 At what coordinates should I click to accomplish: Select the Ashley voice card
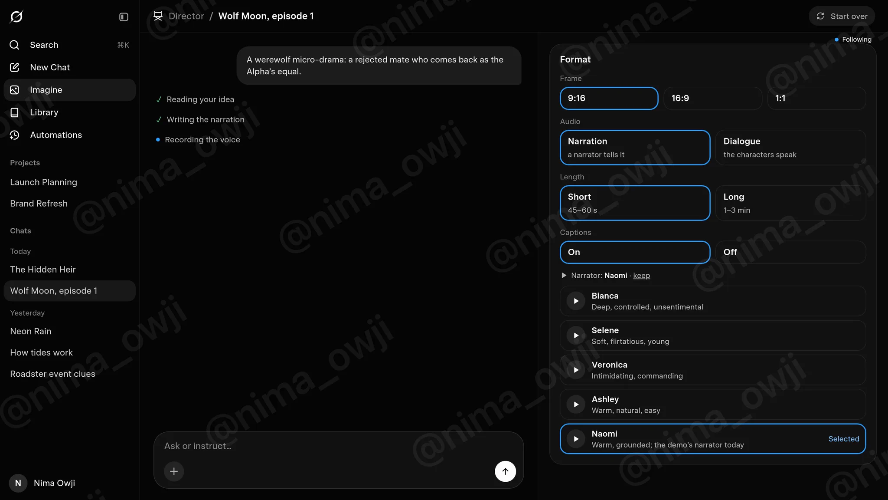[x=712, y=405]
